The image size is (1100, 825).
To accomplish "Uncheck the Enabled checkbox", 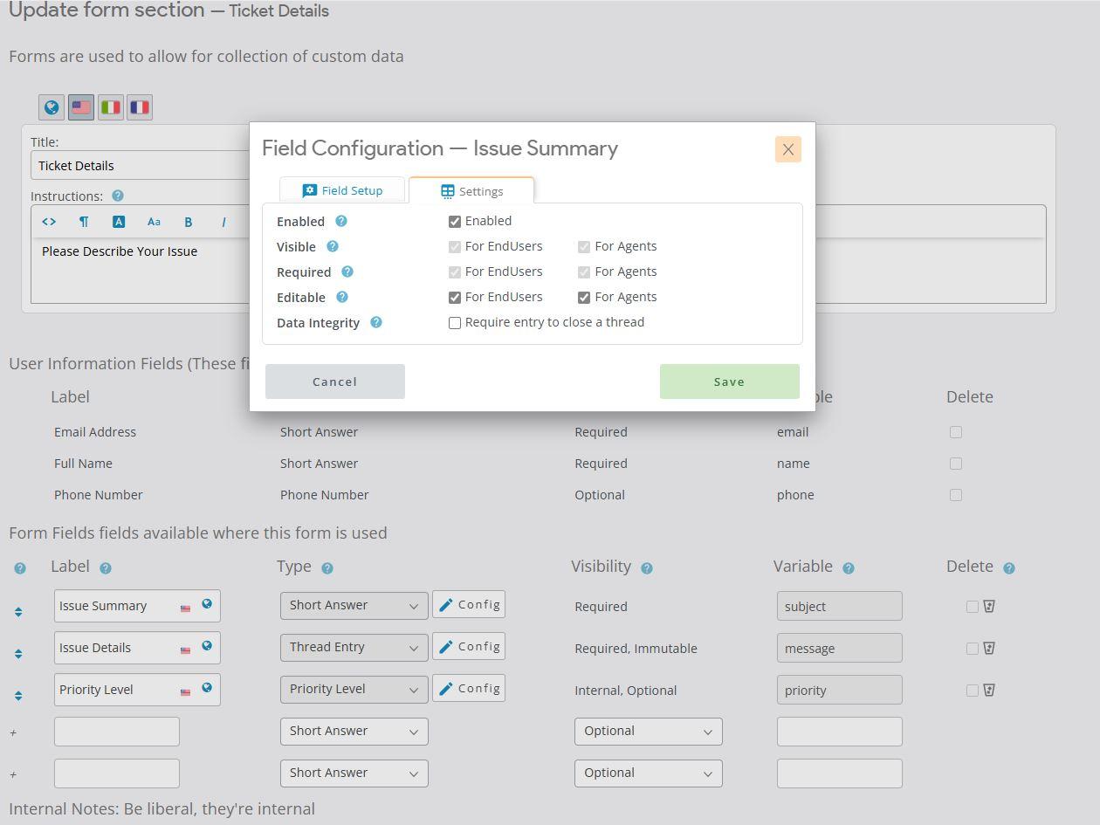I will [455, 222].
